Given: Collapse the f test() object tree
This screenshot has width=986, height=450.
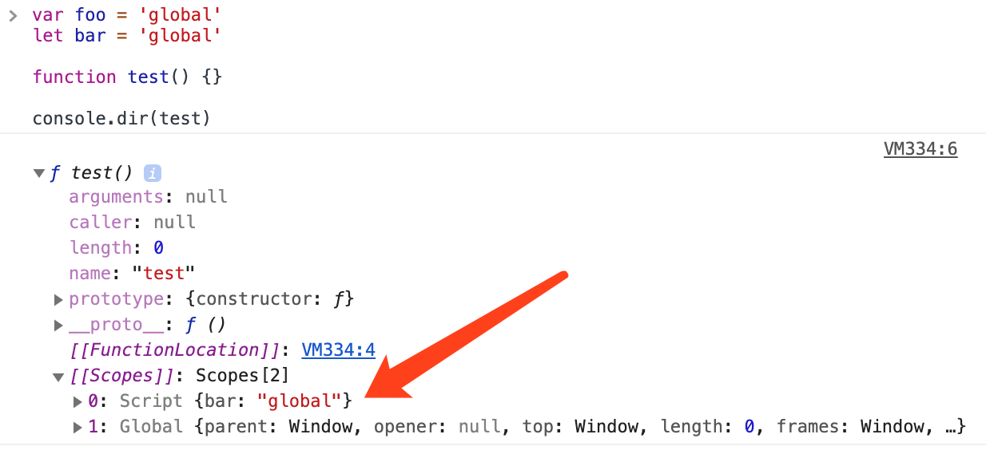Looking at the screenshot, I should click(40, 173).
